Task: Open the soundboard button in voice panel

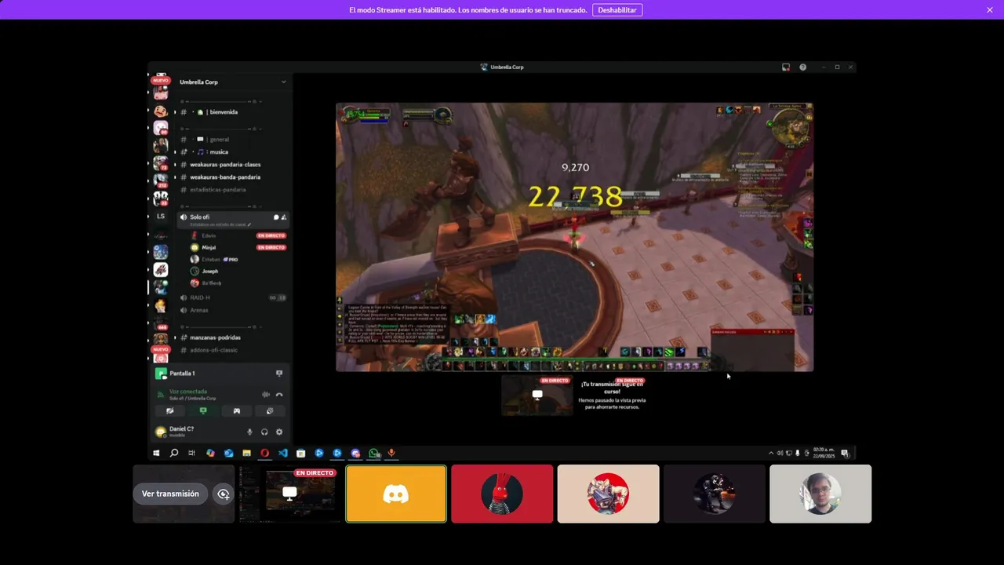Action: [x=270, y=410]
